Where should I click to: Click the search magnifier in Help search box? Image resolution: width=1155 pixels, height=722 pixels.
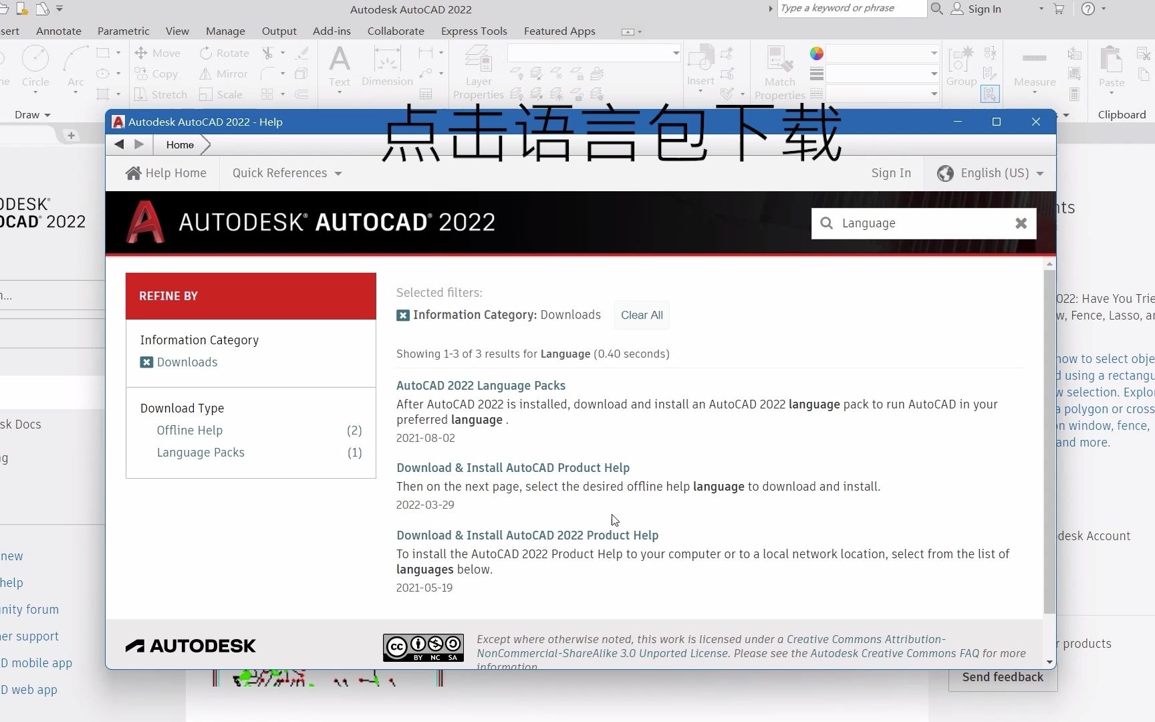(x=827, y=223)
